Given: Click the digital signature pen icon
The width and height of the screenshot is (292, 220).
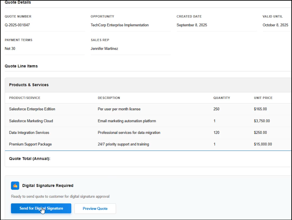Looking at the screenshot, I should click(x=15, y=186).
